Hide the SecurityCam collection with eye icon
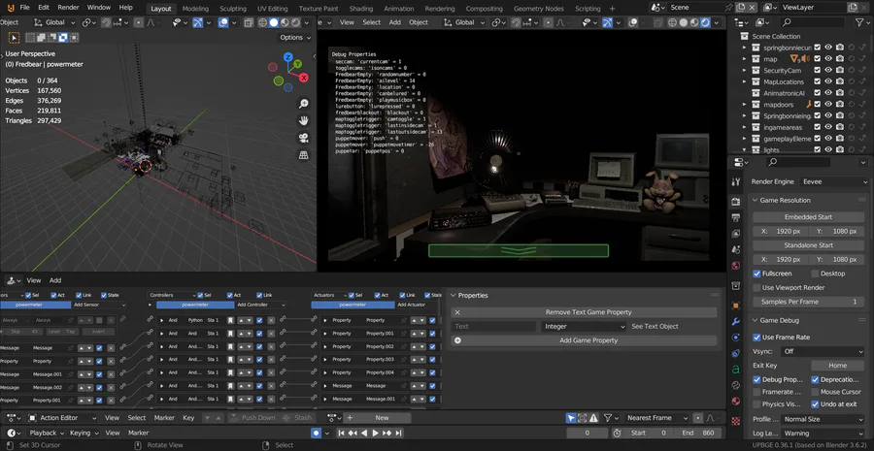 coord(828,71)
